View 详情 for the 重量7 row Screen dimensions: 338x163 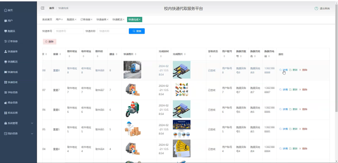coord(284,90)
